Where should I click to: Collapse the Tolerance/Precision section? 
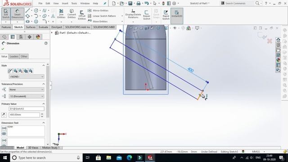click(44, 84)
